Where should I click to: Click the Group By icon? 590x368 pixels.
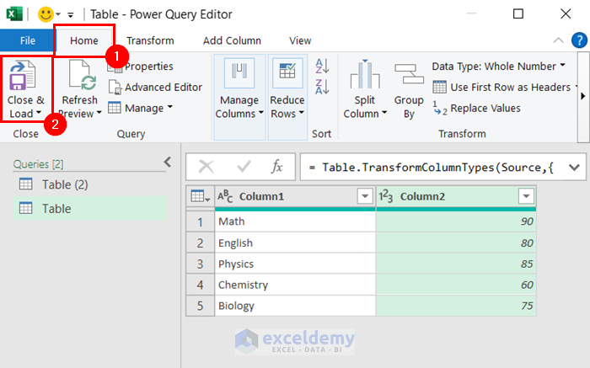click(409, 74)
